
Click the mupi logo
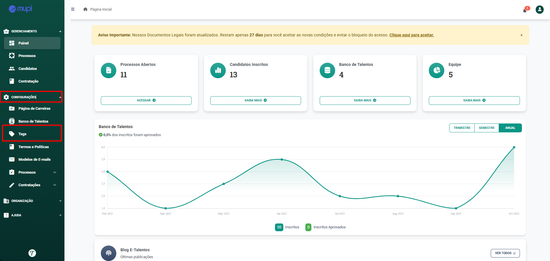20,9
